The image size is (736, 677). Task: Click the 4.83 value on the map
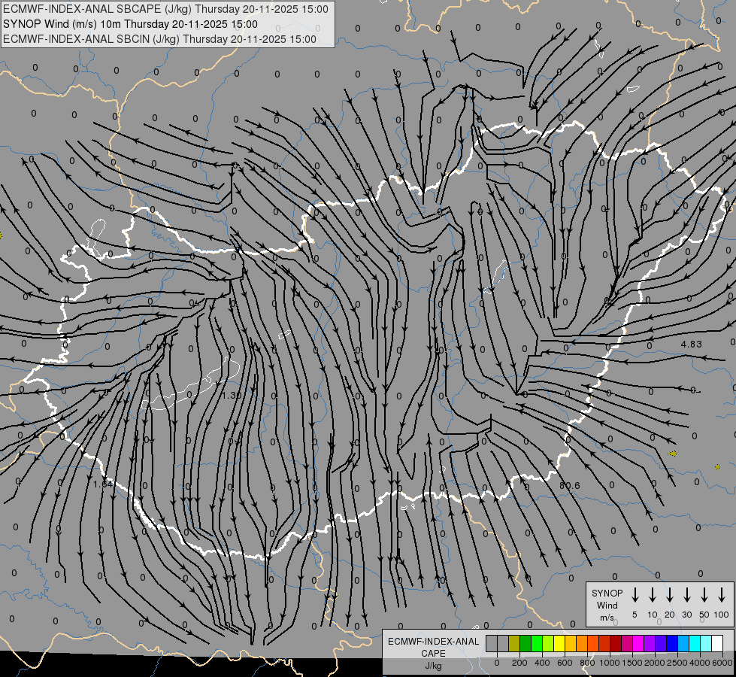click(692, 344)
